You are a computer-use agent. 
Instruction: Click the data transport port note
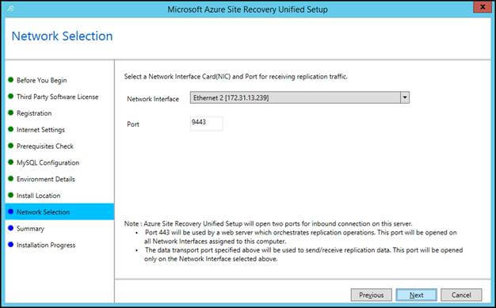tap(303, 254)
